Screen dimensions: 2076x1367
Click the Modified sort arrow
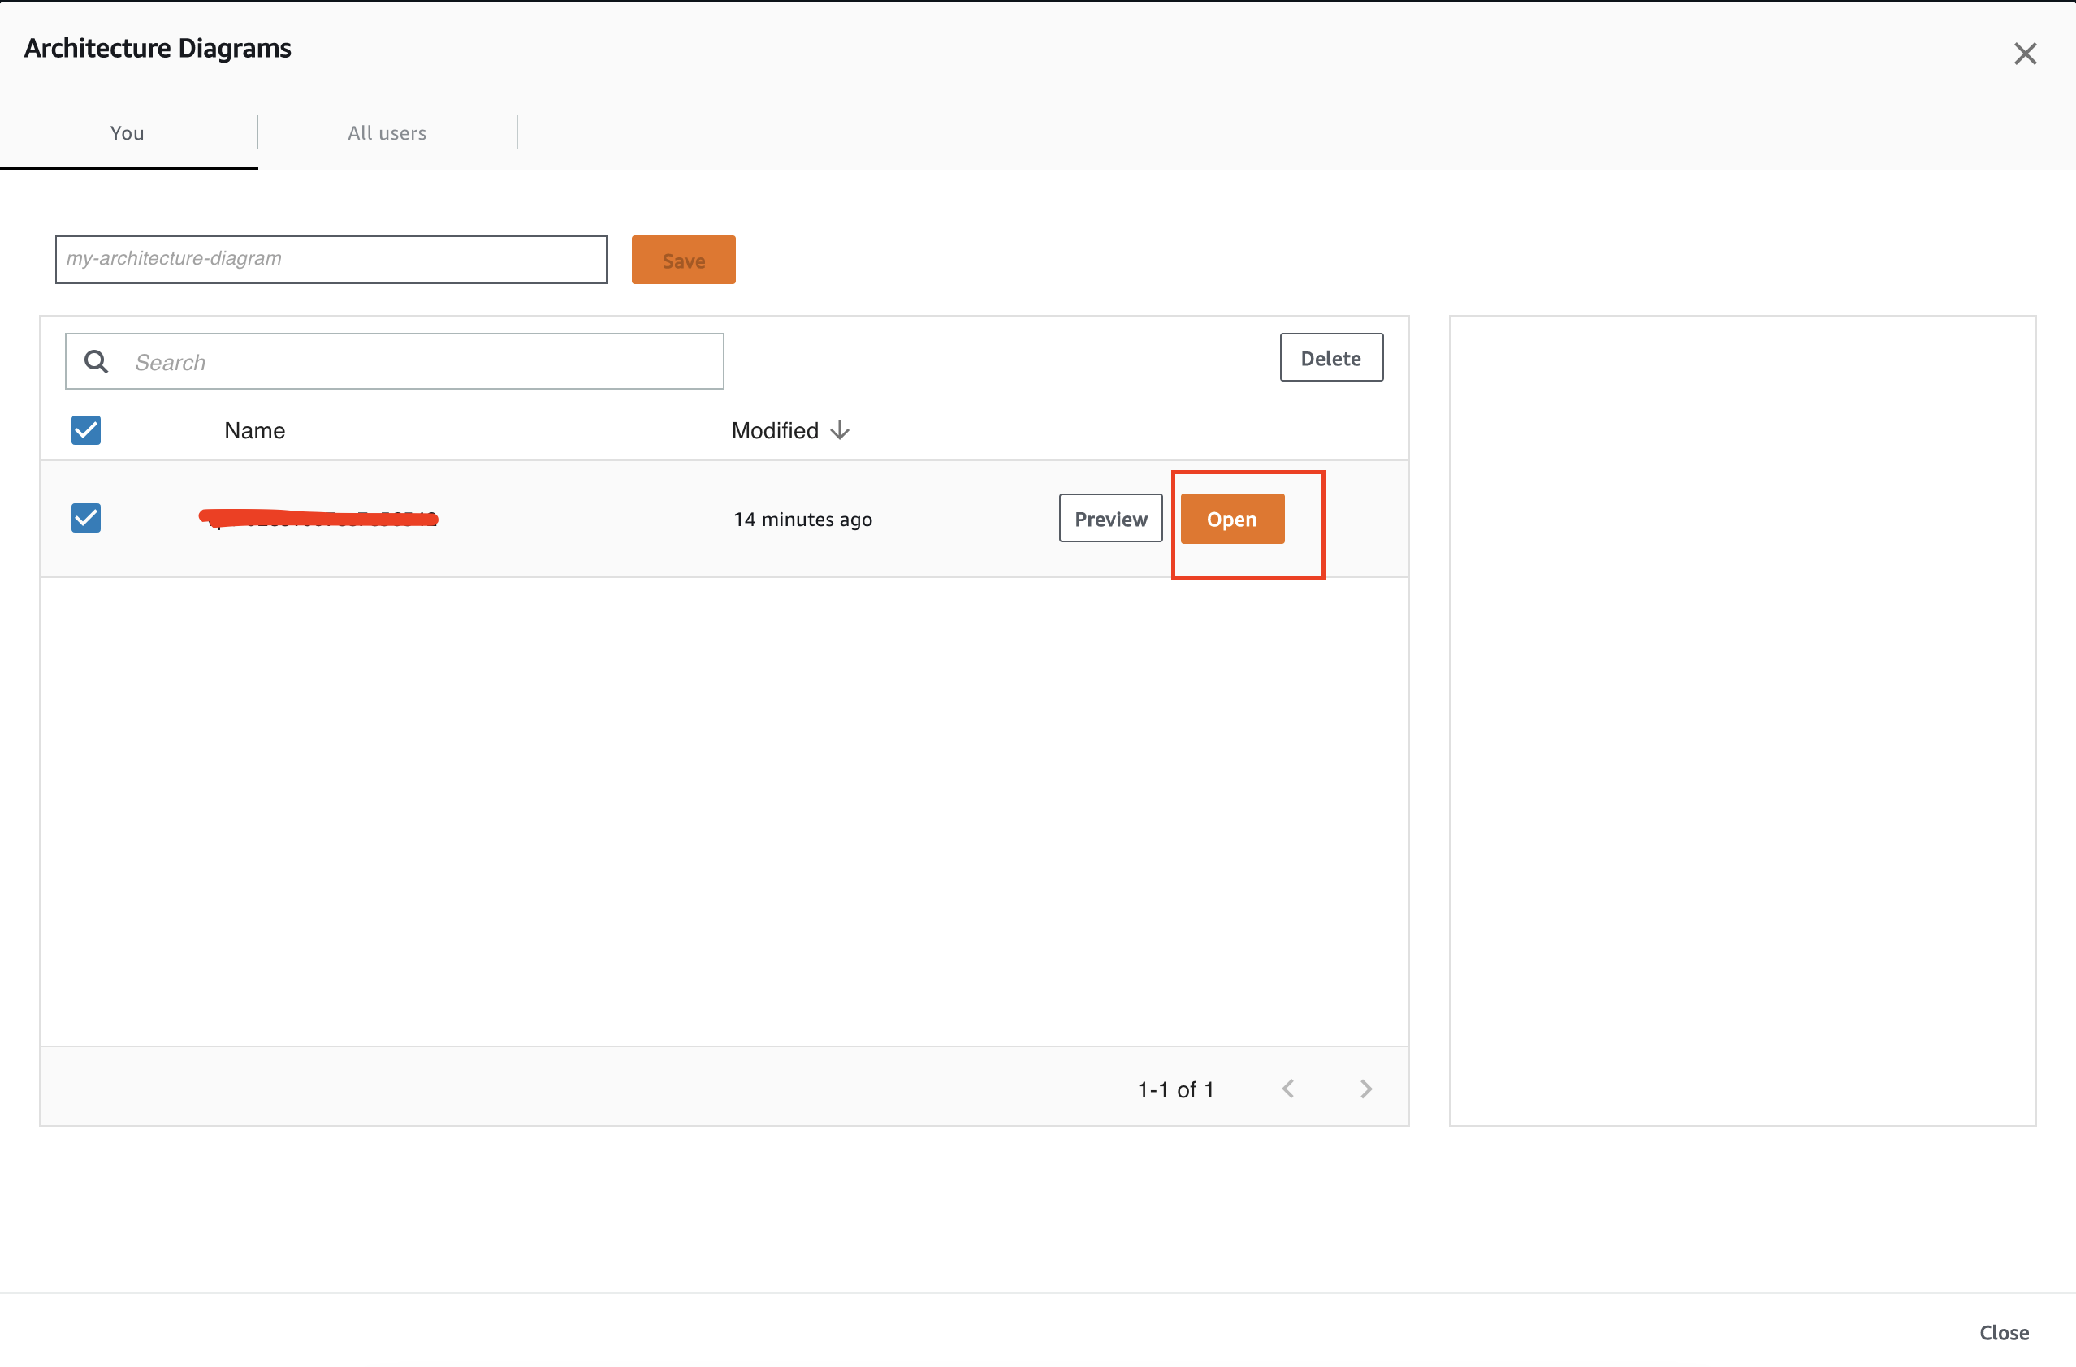click(839, 429)
